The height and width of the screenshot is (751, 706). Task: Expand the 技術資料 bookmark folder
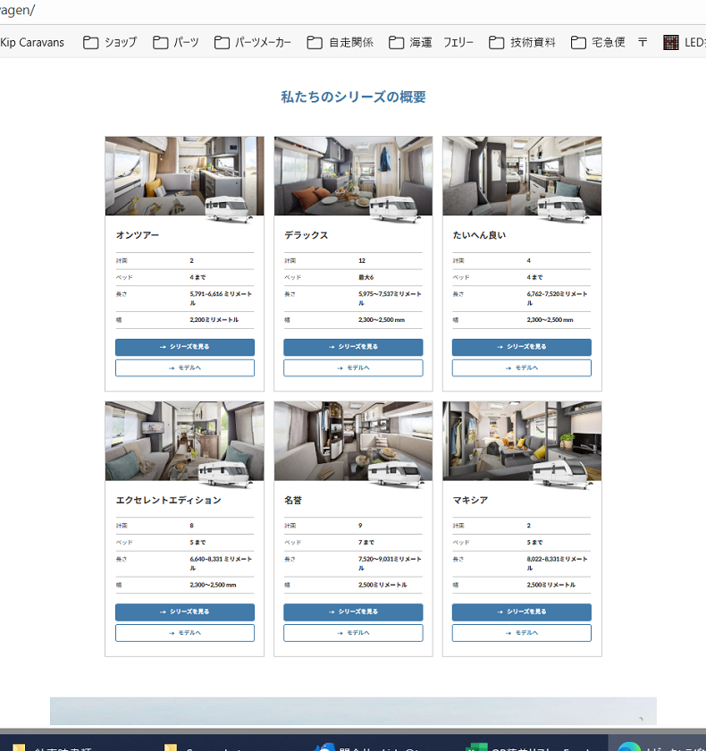coord(522,43)
